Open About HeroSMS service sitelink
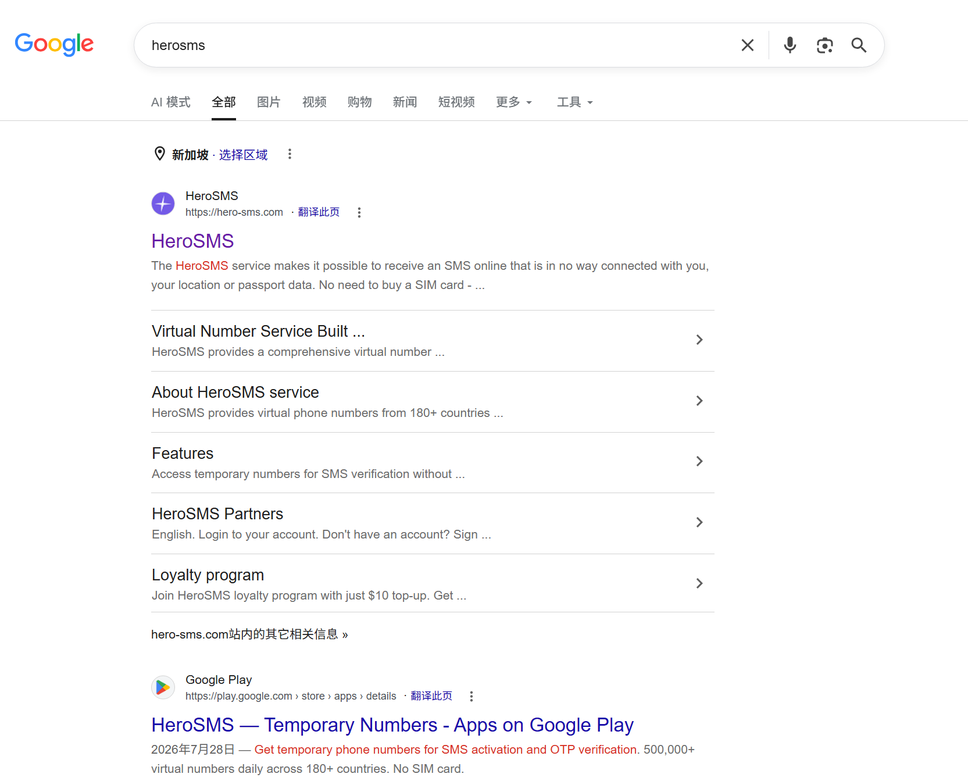Image resolution: width=968 pixels, height=781 pixels. click(x=235, y=392)
